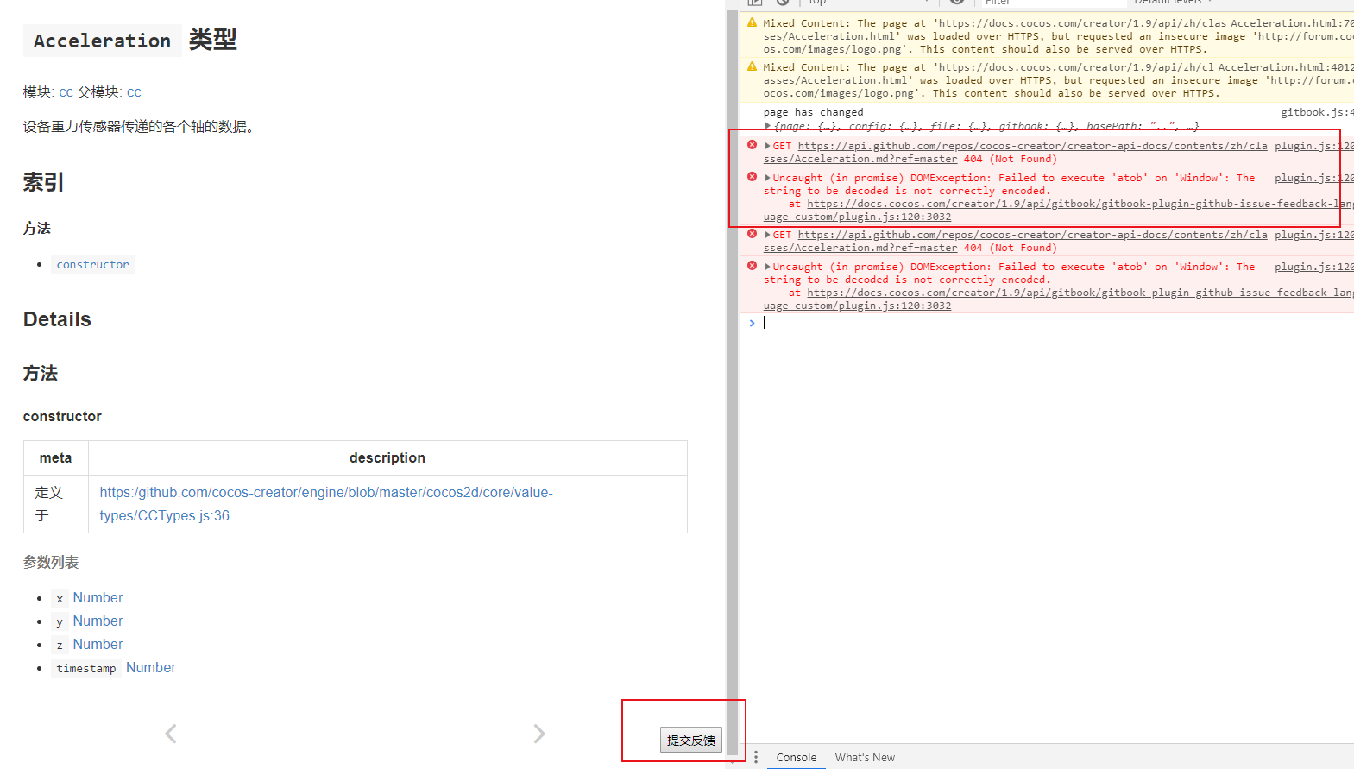Image resolution: width=1354 pixels, height=769 pixels.
Task: Open the constructor index link
Action: (92, 264)
